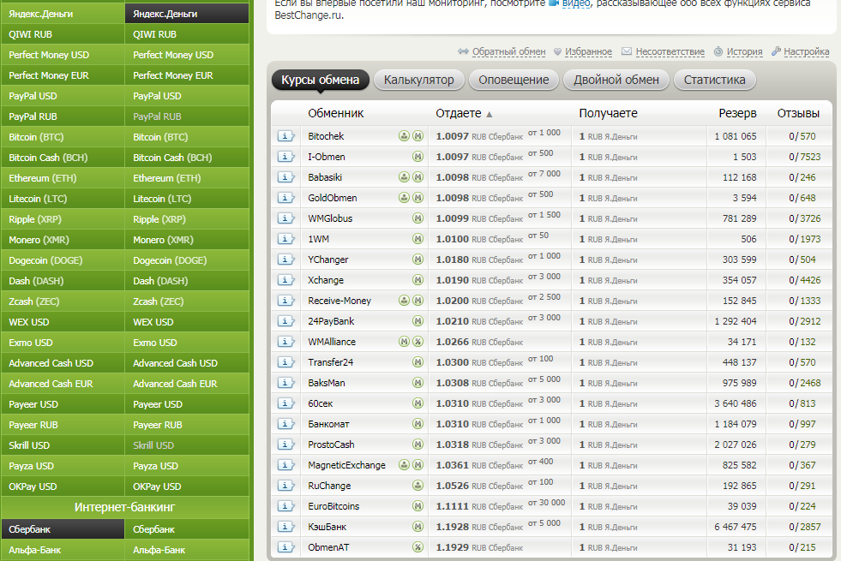The image size is (841, 561).
Task: Switch to Статистика tab
Action: 714,80
